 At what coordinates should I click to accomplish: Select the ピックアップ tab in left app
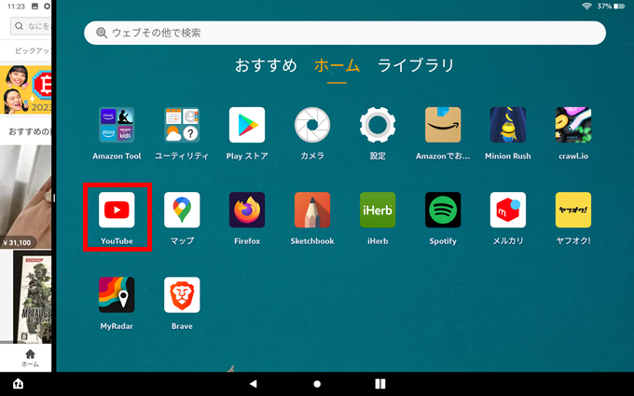(x=33, y=51)
